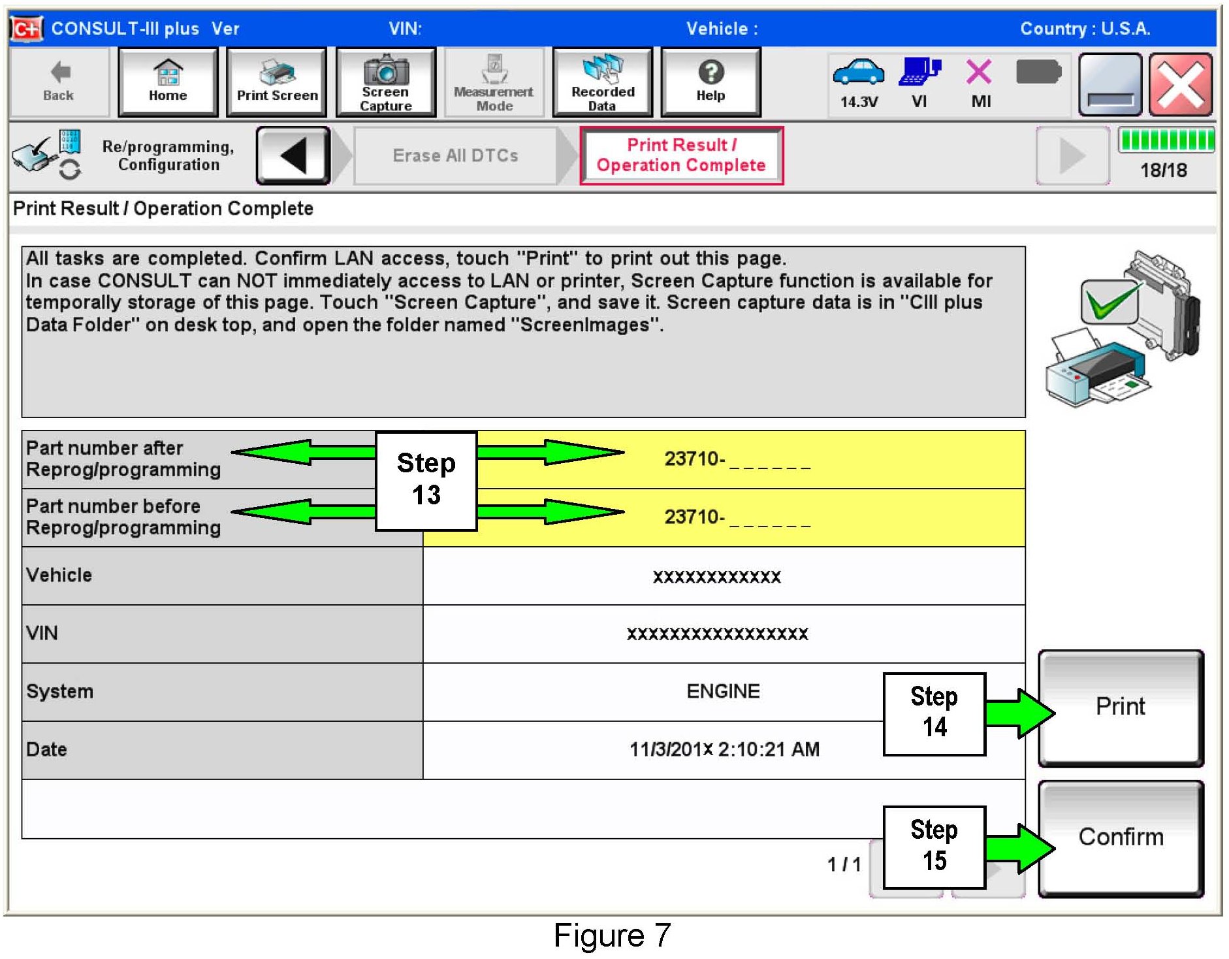1229x959 pixels.
Task: Click the VI connection status icon
Action: tap(919, 73)
